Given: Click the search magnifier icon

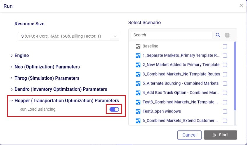Looking at the screenshot, I should [x=218, y=35].
